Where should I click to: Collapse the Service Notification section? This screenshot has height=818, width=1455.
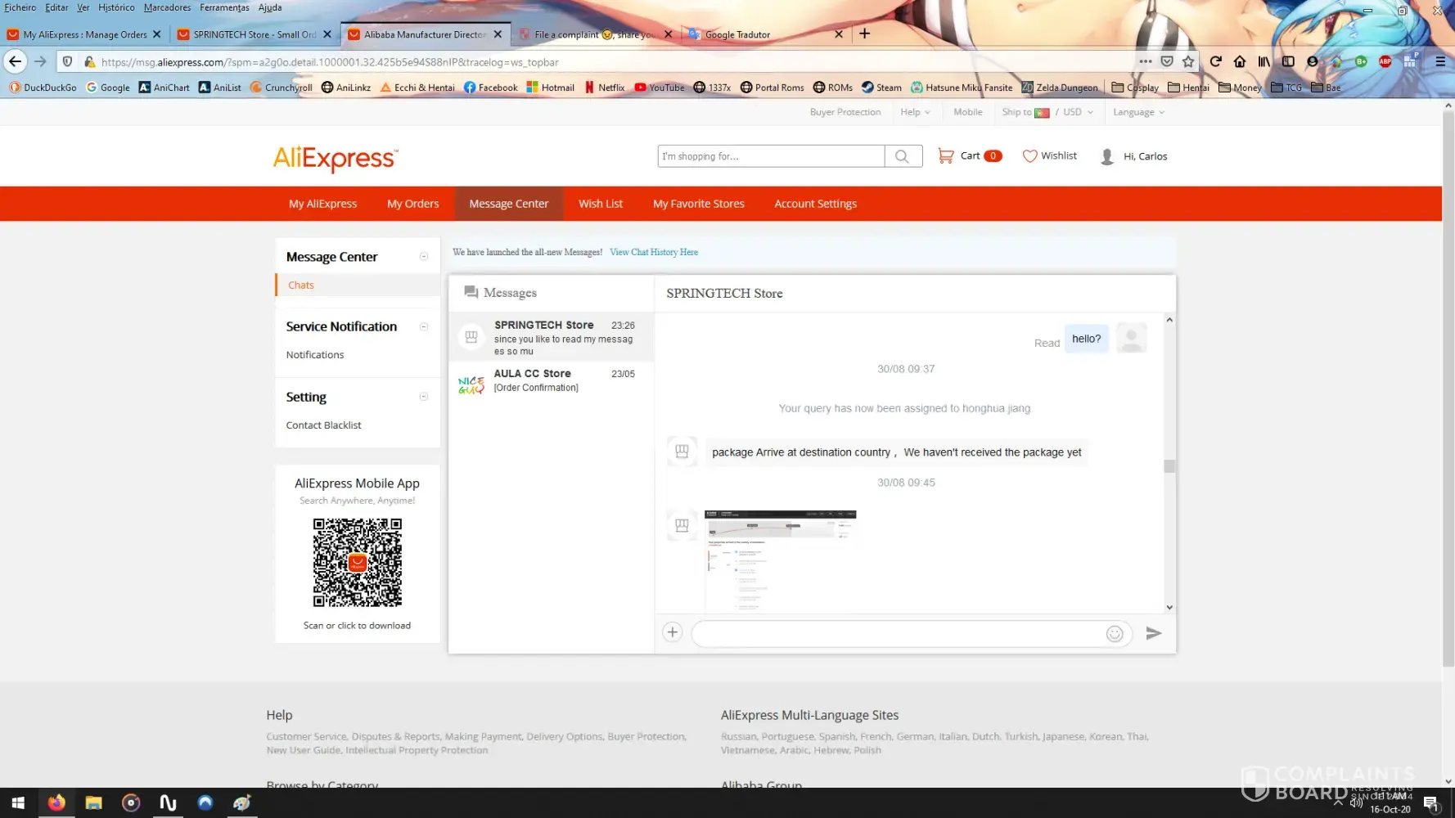pyautogui.click(x=424, y=326)
